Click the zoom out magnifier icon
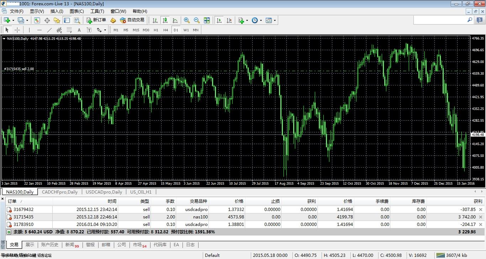486x259 pixels. pos(196,20)
